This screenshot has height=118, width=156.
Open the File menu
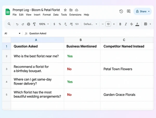(x=15, y=15)
